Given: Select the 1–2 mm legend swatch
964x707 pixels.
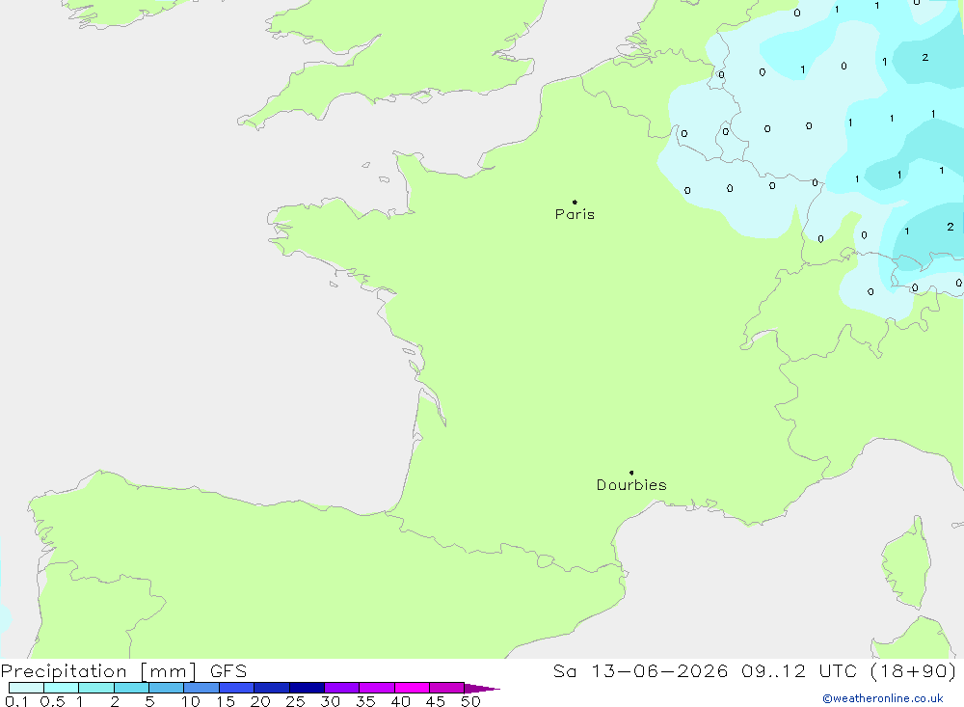Looking at the screenshot, I should coord(96,688).
